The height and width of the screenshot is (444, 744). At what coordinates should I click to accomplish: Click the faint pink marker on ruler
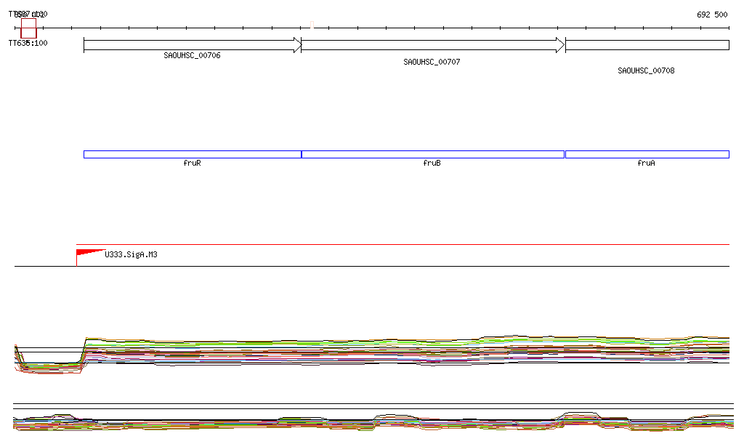pos(312,24)
